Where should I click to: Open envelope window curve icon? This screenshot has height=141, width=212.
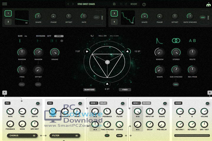[x=159, y=41]
